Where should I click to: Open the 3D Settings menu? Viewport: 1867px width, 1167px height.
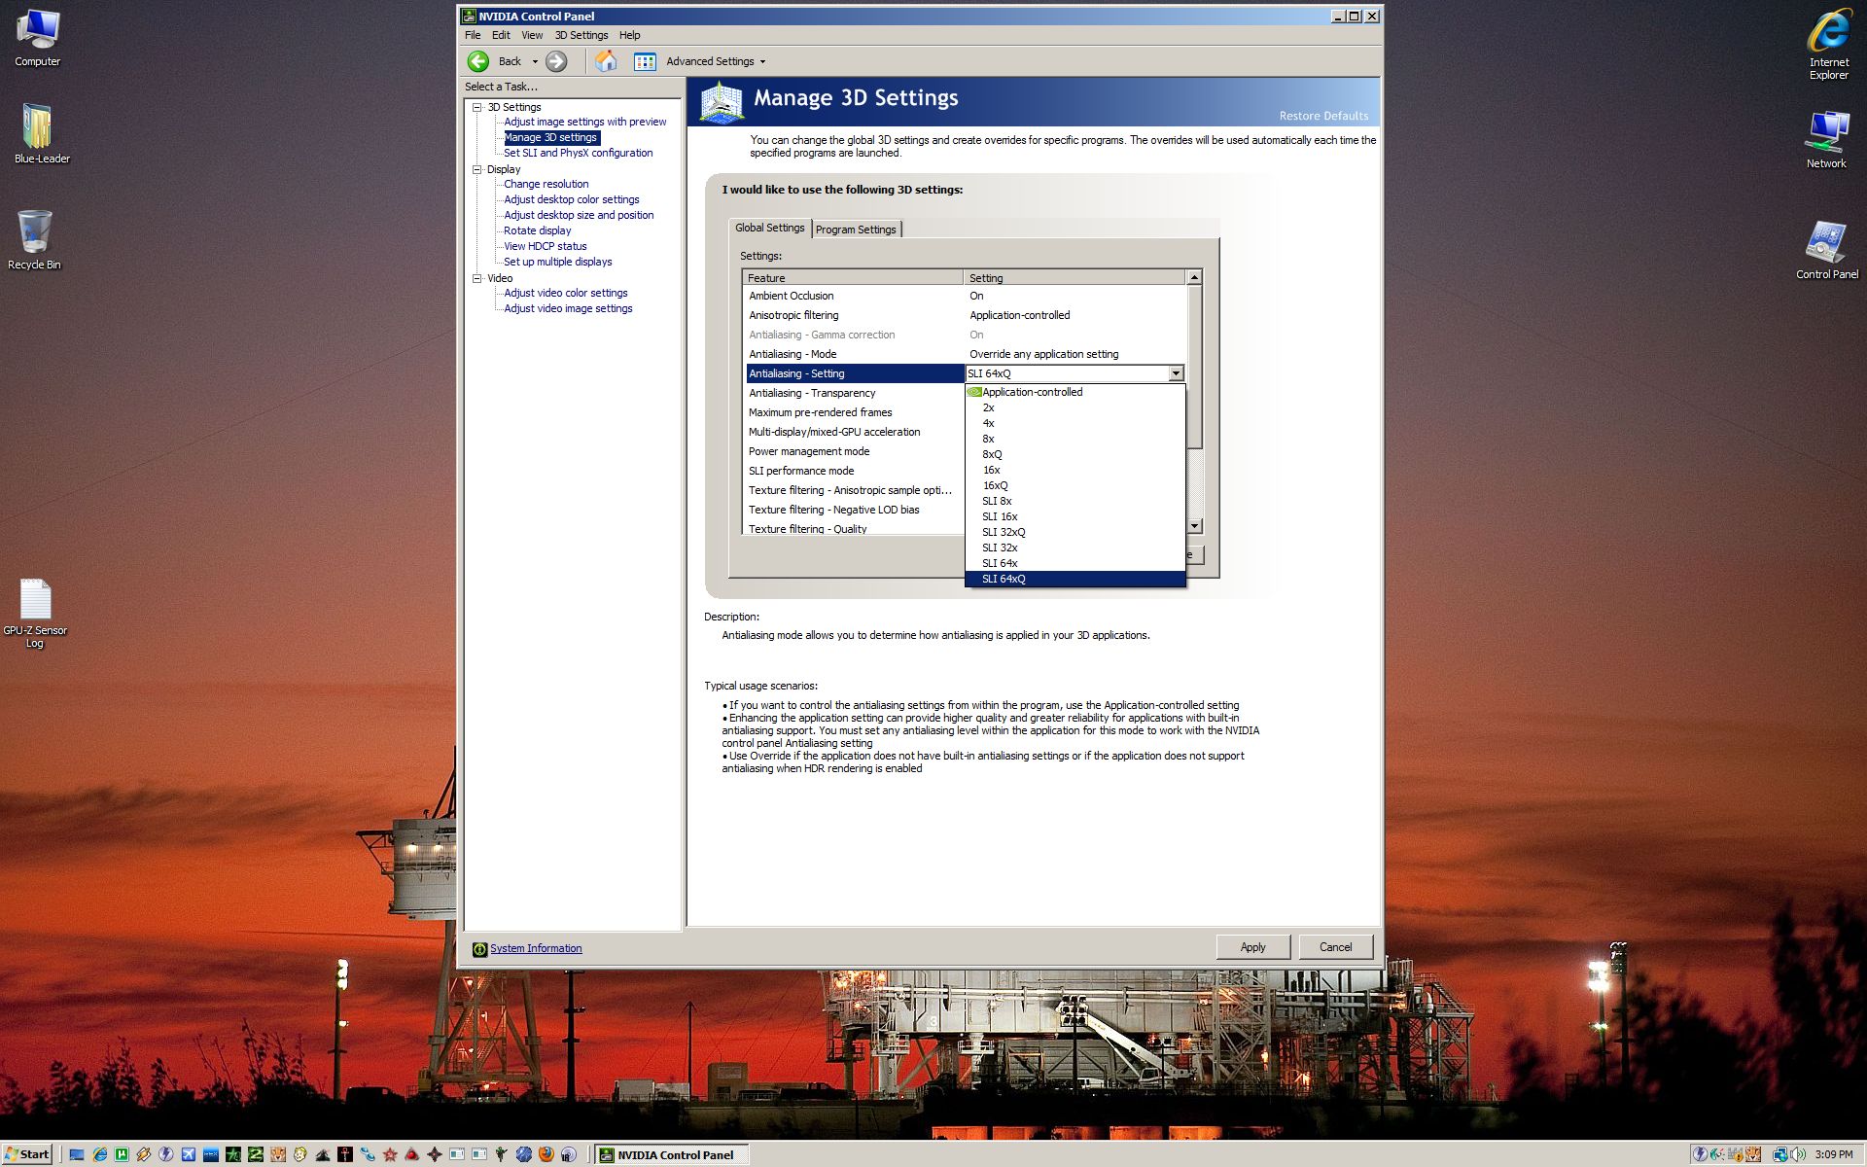click(x=581, y=35)
